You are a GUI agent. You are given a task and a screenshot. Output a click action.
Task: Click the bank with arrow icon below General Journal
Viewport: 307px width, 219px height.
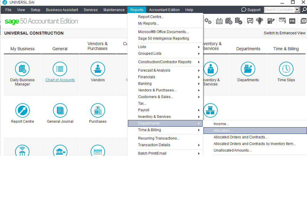pyautogui.click(x=60, y=150)
